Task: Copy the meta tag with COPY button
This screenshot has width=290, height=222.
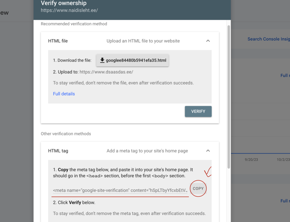Action: 198,188
